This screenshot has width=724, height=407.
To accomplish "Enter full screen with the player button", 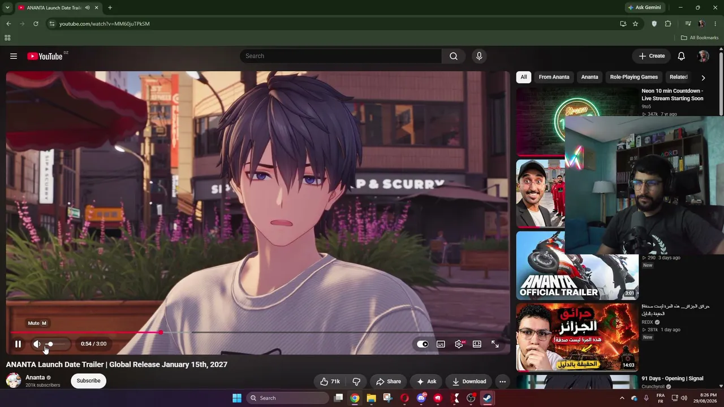I will tap(495, 344).
